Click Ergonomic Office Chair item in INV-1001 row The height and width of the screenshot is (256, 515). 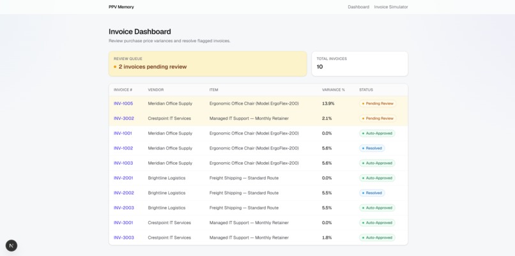pos(254,133)
